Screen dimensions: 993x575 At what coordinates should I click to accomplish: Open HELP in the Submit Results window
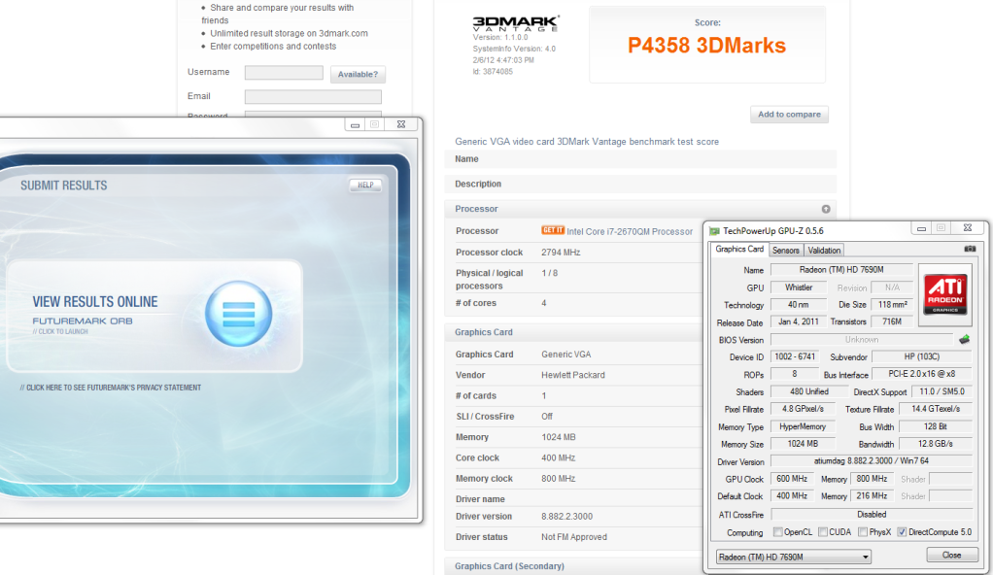pyautogui.click(x=365, y=185)
